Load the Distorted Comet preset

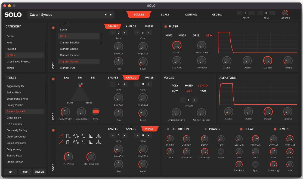click(24, 137)
